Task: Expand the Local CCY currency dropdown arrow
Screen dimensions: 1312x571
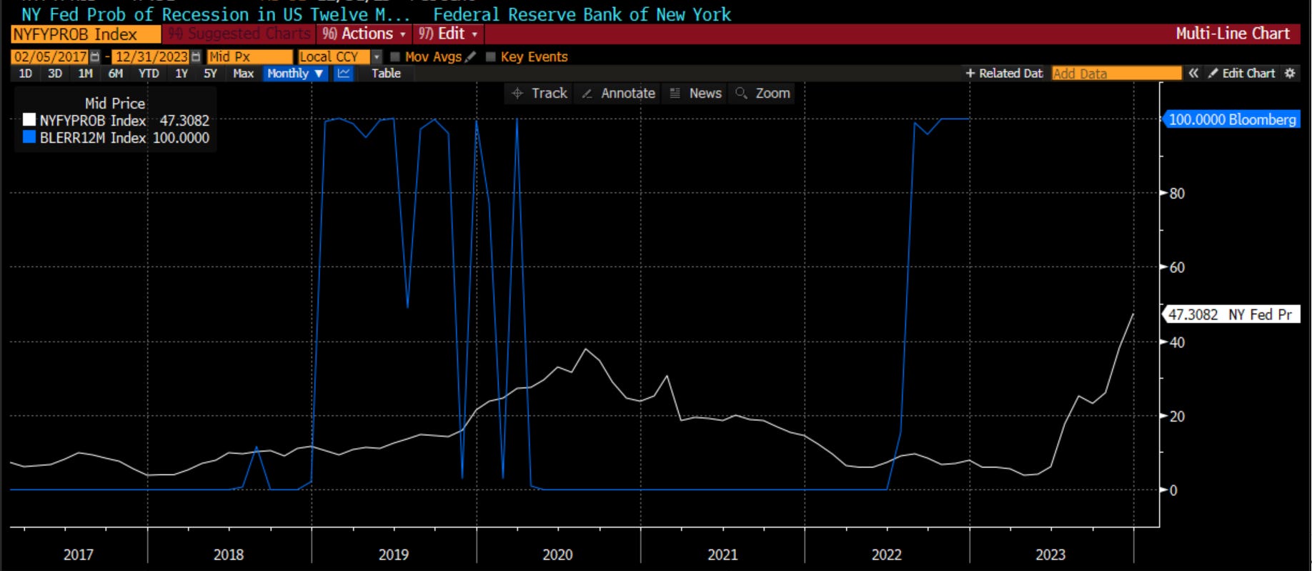Action: pos(377,56)
